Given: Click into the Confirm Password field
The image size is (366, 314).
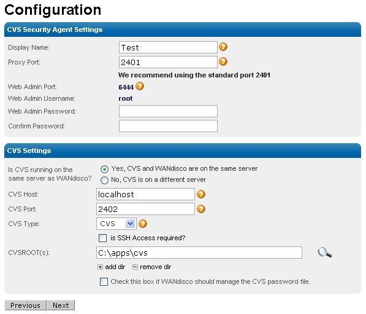Looking at the screenshot, I should point(168,126).
